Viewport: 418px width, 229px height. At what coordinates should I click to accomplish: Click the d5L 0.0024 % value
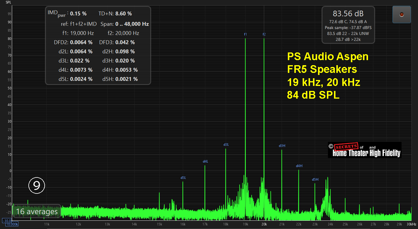(x=81, y=79)
